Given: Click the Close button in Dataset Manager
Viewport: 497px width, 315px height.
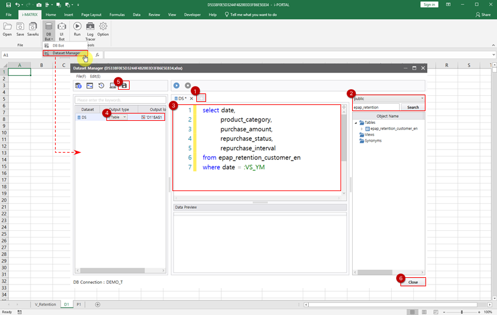Looking at the screenshot, I should [413, 282].
